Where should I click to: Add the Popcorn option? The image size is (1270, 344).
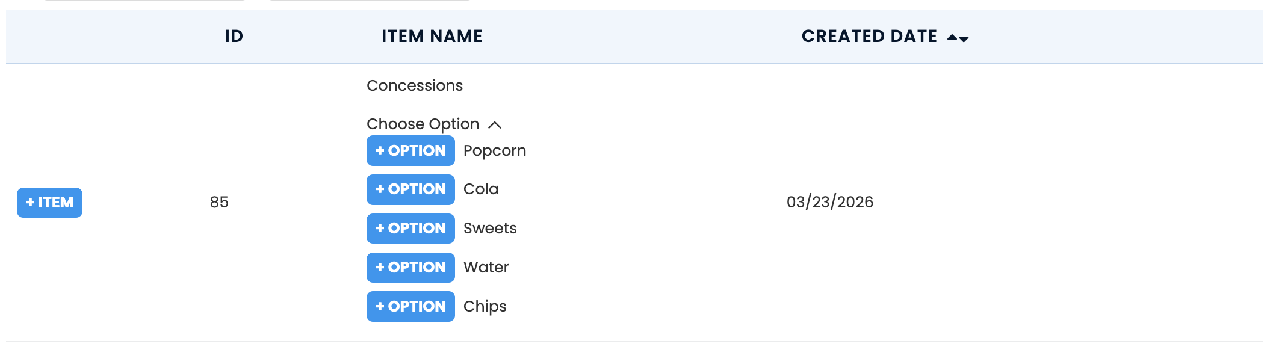410,150
